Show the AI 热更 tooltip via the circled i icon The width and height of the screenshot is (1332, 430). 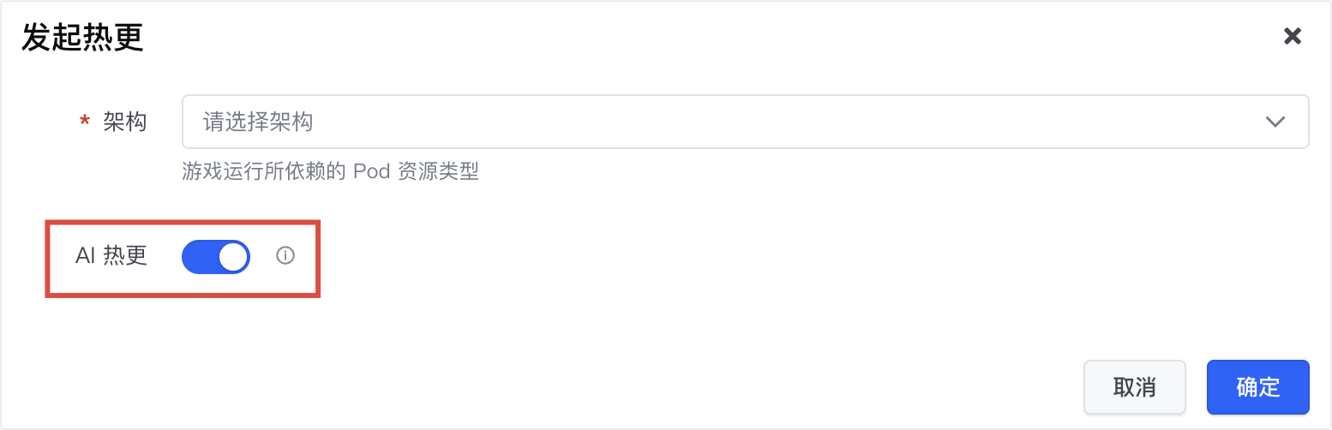[285, 255]
